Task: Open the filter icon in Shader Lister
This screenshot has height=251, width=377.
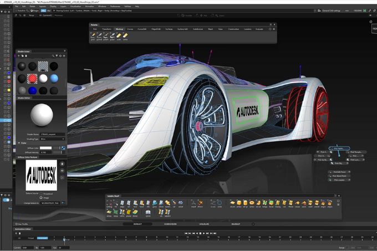Action: 57,56
